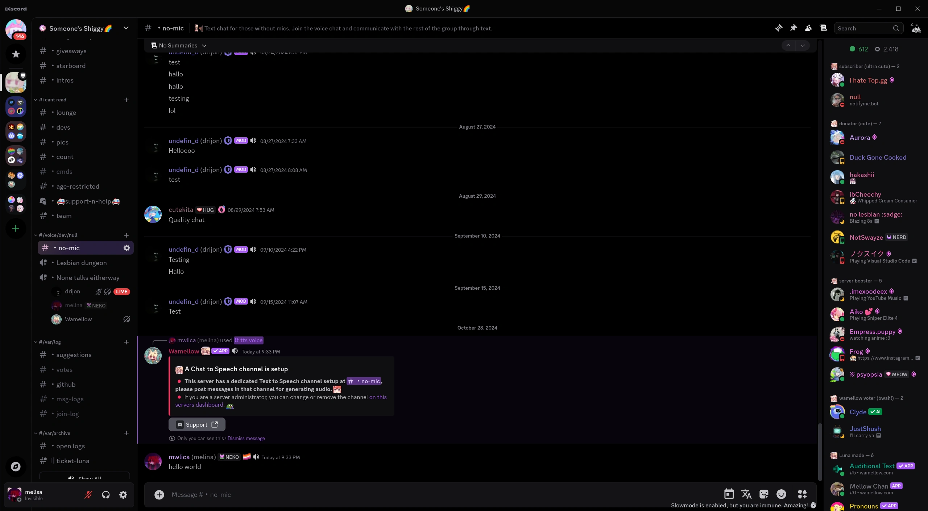This screenshot has width=928, height=511.
Task: Open apps launcher in message bar
Action: pyautogui.click(x=802, y=494)
